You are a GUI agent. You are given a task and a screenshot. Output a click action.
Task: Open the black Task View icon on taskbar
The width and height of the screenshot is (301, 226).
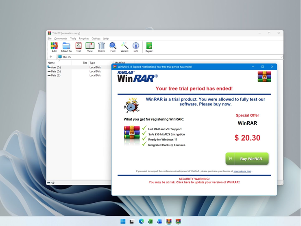coord(132,222)
